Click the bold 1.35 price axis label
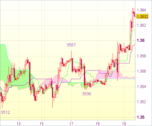 click(141, 117)
